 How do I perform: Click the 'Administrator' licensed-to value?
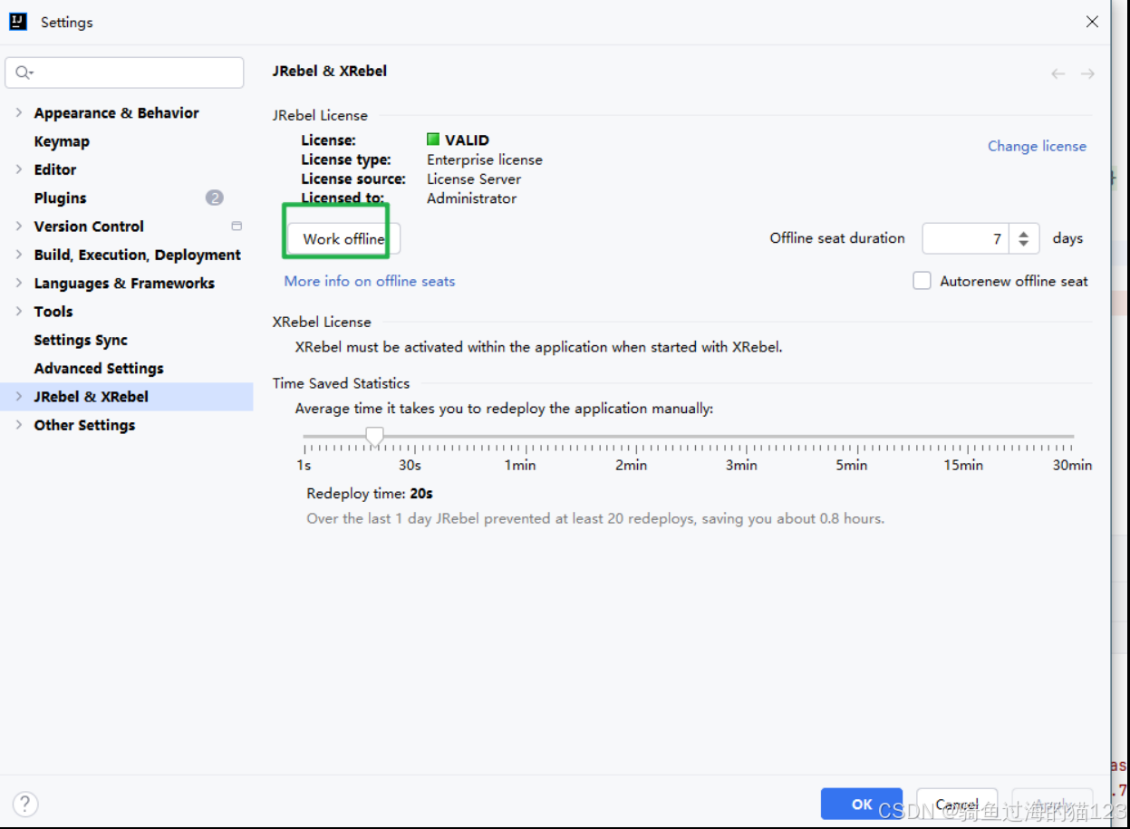click(472, 198)
